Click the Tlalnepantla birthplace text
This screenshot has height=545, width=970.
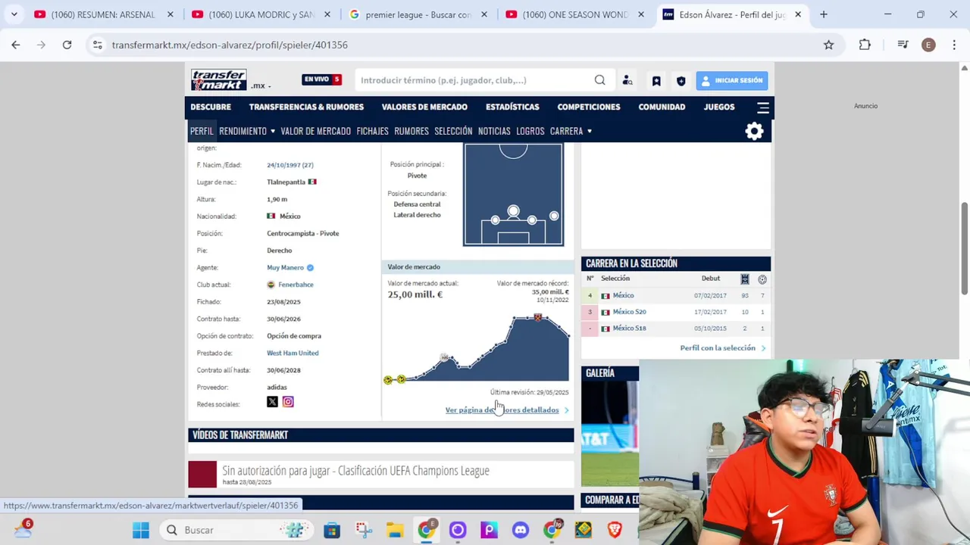pyautogui.click(x=286, y=182)
